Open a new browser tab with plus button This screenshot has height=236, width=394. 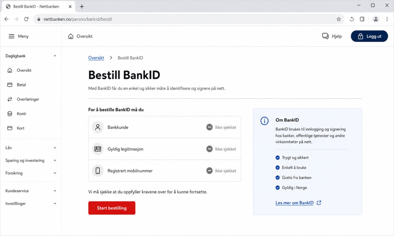(82, 7)
